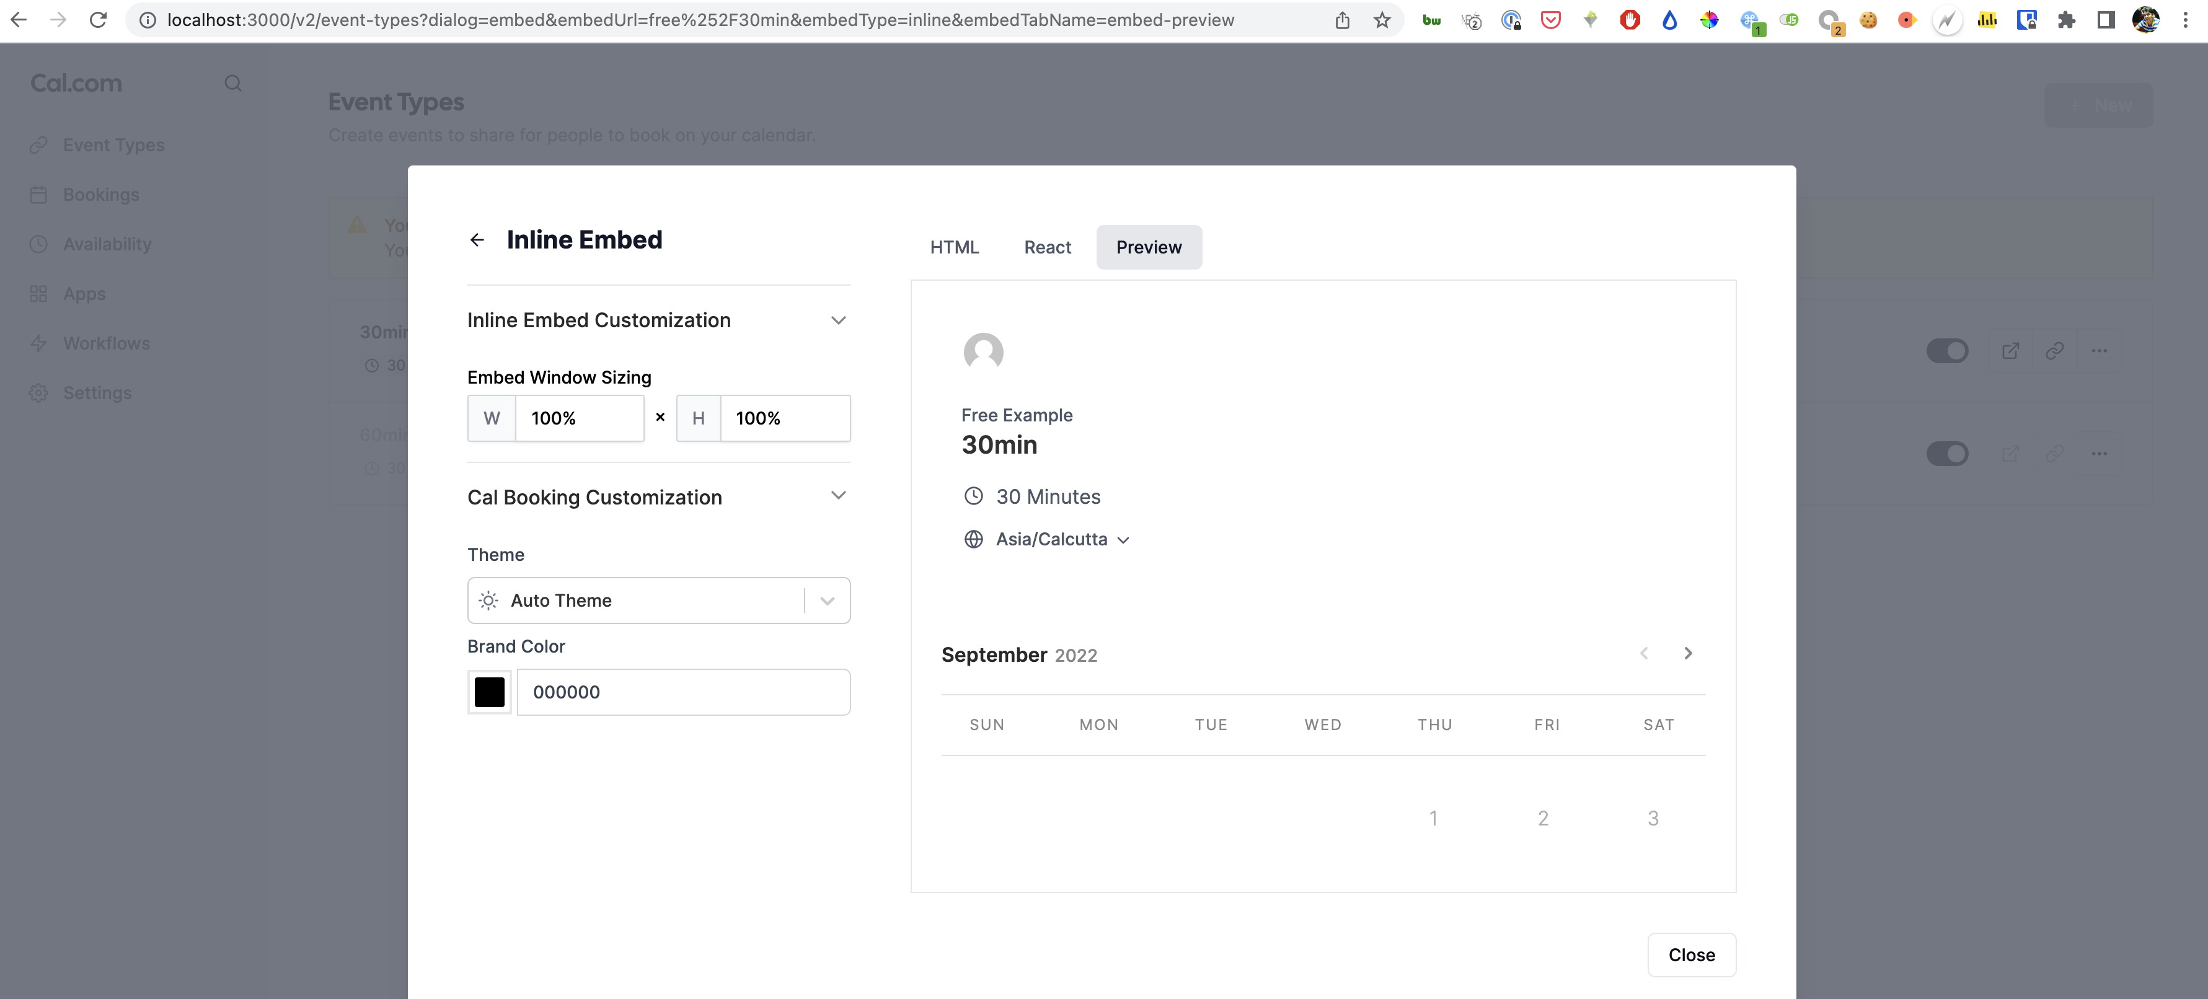Screen dimensions: 2208x999
Task: Disable the 60min event type toggle
Action: [x=1948, y=453]
